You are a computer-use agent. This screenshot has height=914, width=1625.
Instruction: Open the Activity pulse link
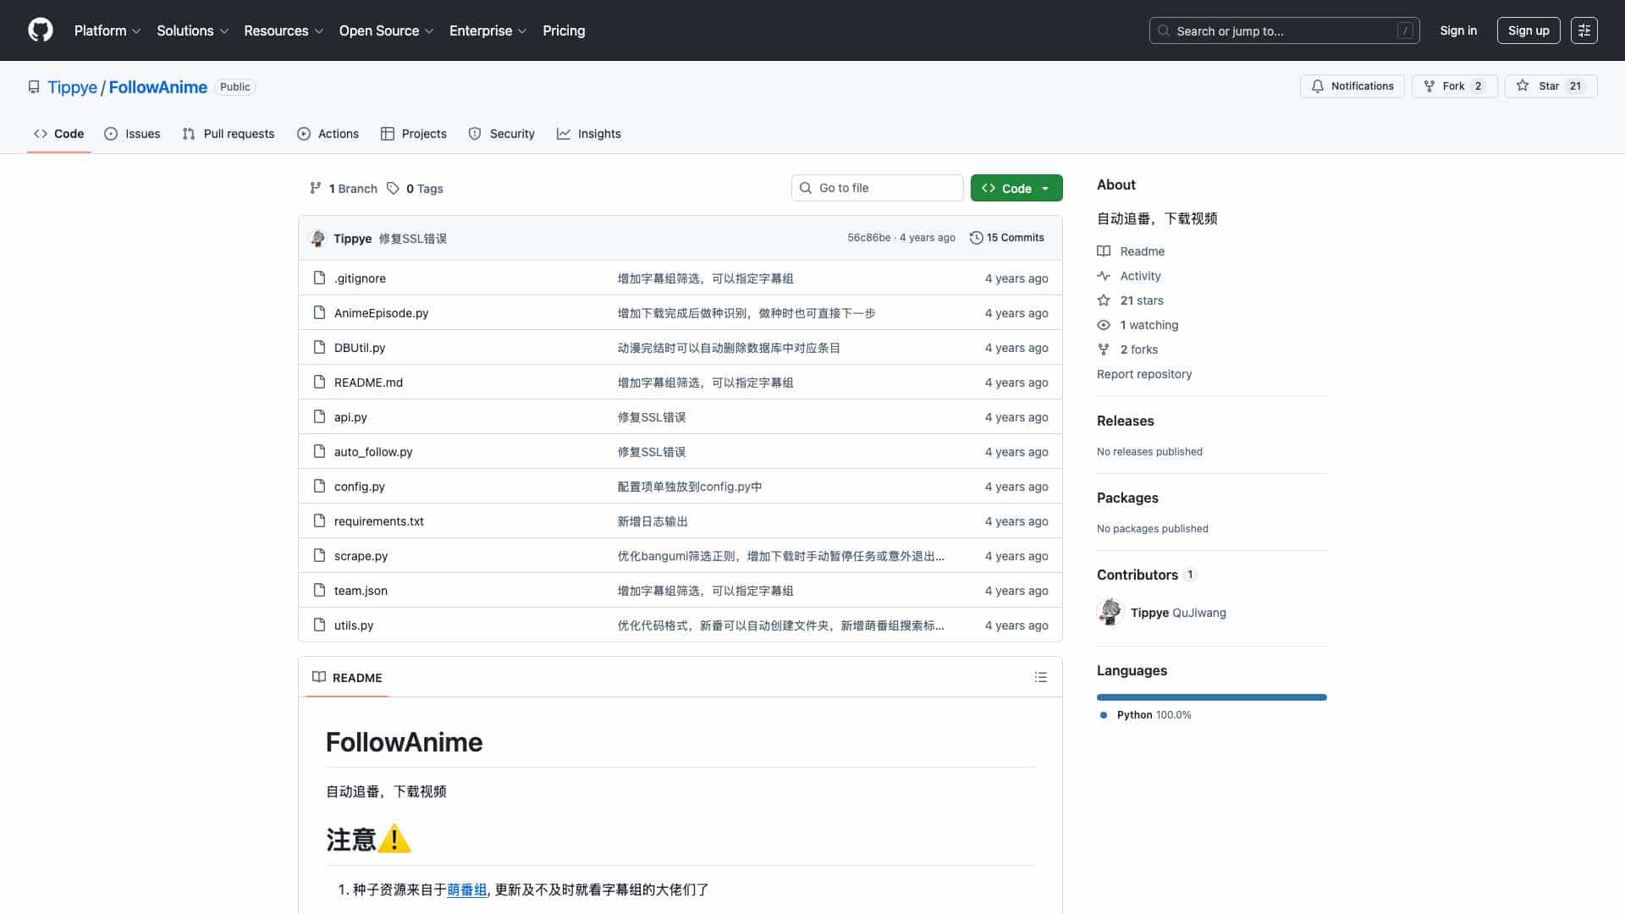pos(1129,276)
